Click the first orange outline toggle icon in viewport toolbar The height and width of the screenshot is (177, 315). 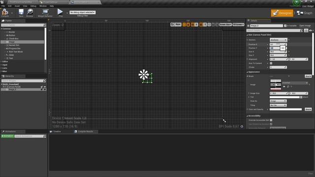[x=184, y=25]
